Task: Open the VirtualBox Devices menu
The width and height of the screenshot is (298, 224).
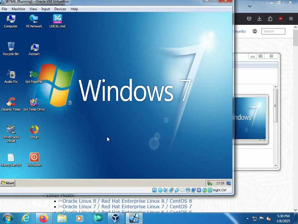Action: (60, 9)
